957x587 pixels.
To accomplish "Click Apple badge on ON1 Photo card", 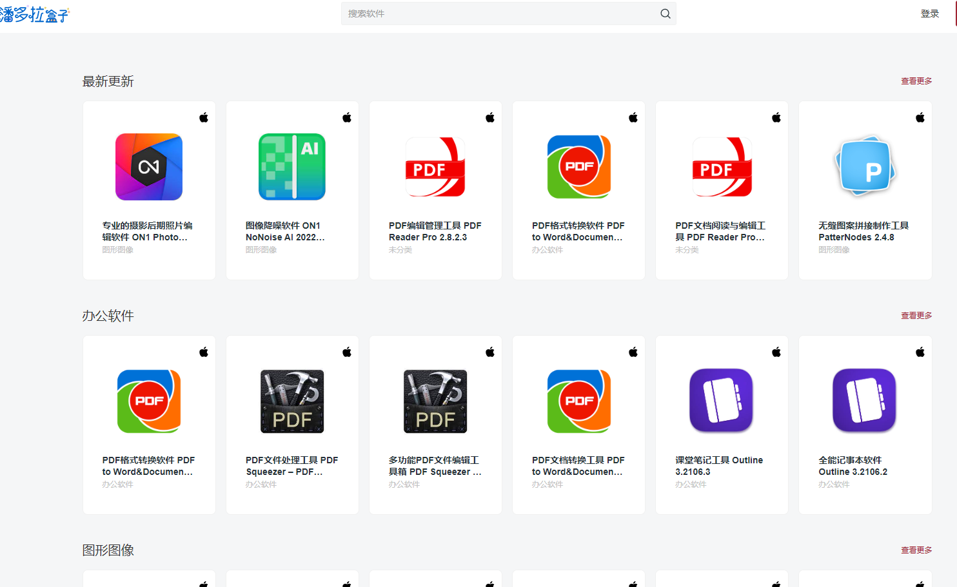I will (x=204, y=117).
